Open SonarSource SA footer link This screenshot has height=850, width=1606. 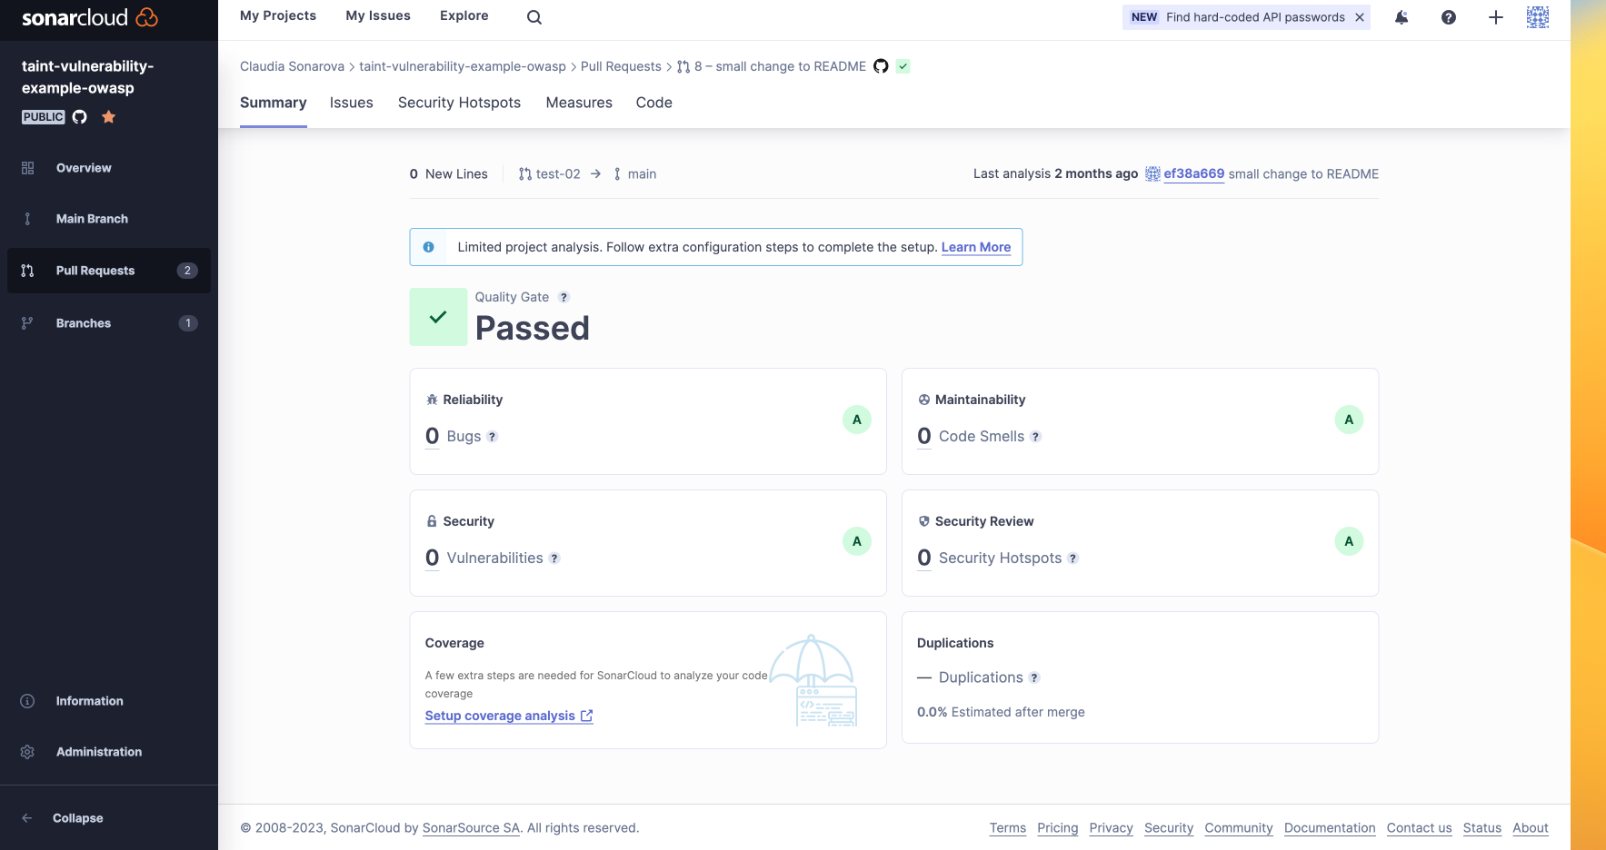(471, 827)
